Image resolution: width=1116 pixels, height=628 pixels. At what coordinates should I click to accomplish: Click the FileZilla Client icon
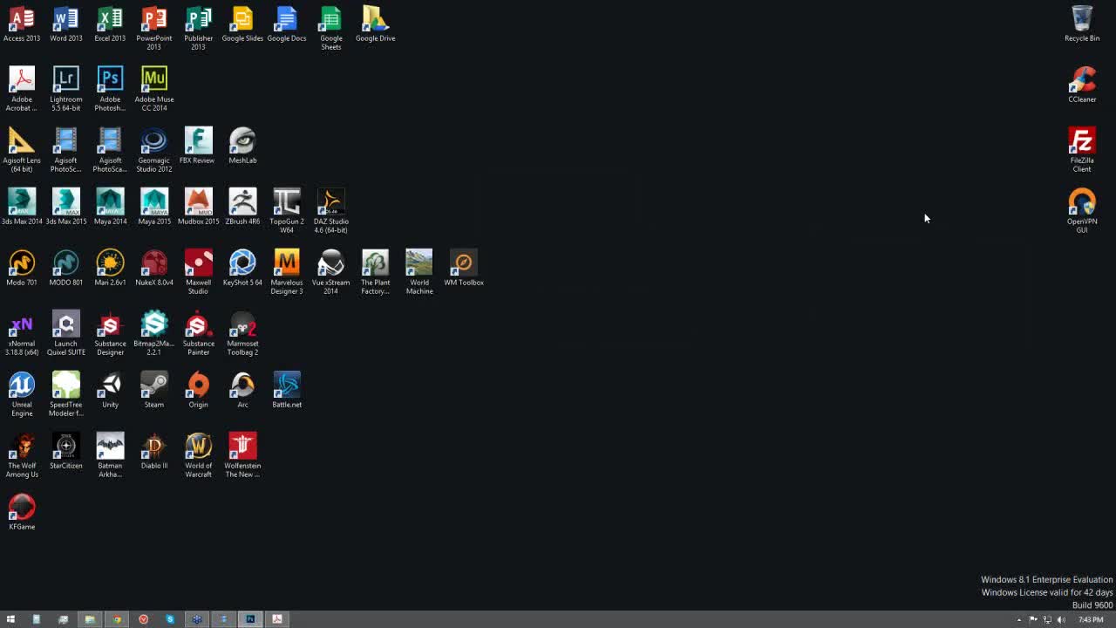(1082, 150)
